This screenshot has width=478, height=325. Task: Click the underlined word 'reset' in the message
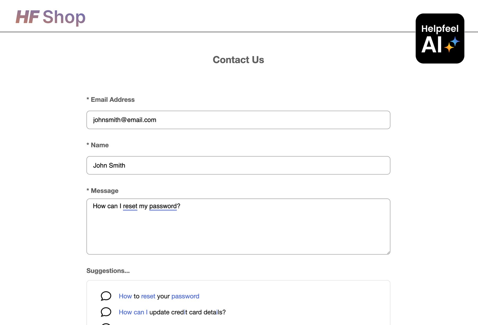[x=130, y=206]
